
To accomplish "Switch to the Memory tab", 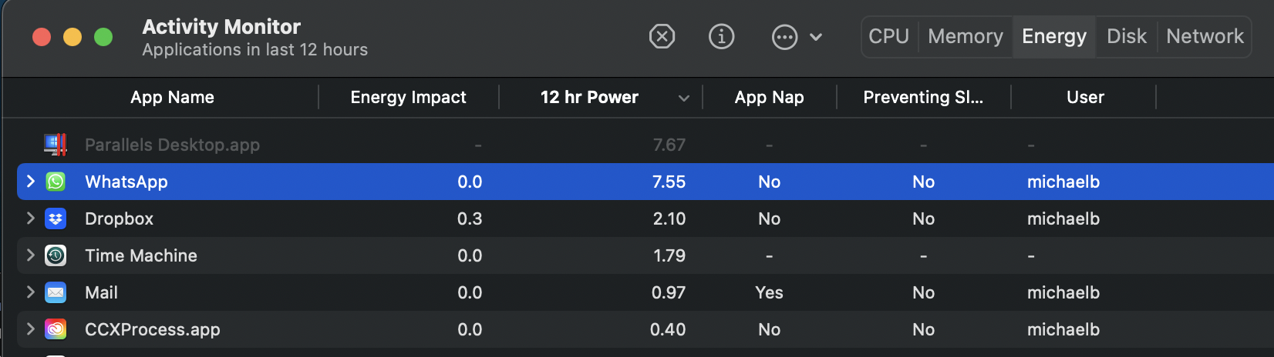I will (x=966, y=36).
